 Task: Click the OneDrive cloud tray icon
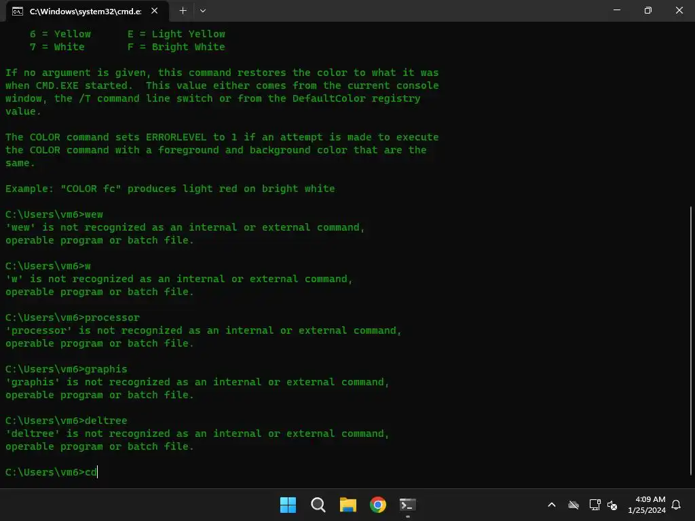(574, 505)
